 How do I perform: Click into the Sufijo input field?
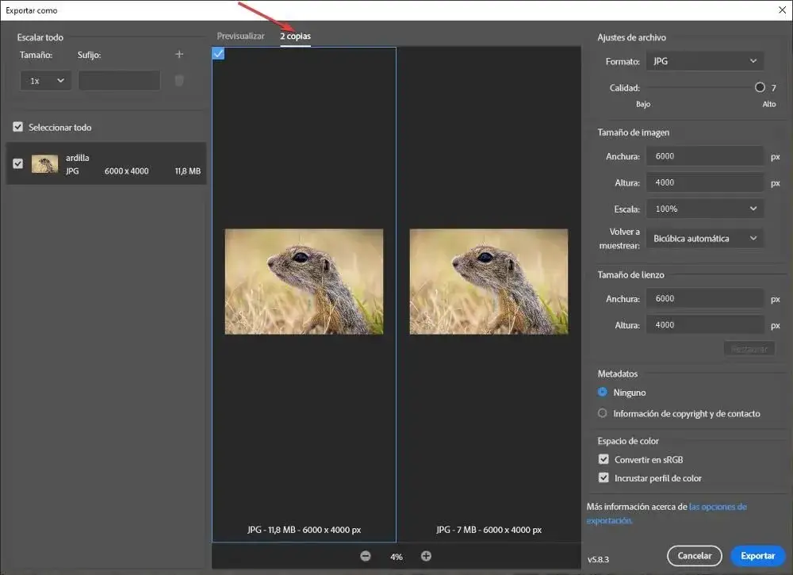pyautogui.click(x=120, y=80)
